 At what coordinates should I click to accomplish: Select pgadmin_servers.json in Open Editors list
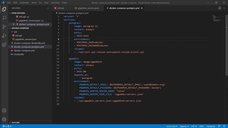click(30, 21)
